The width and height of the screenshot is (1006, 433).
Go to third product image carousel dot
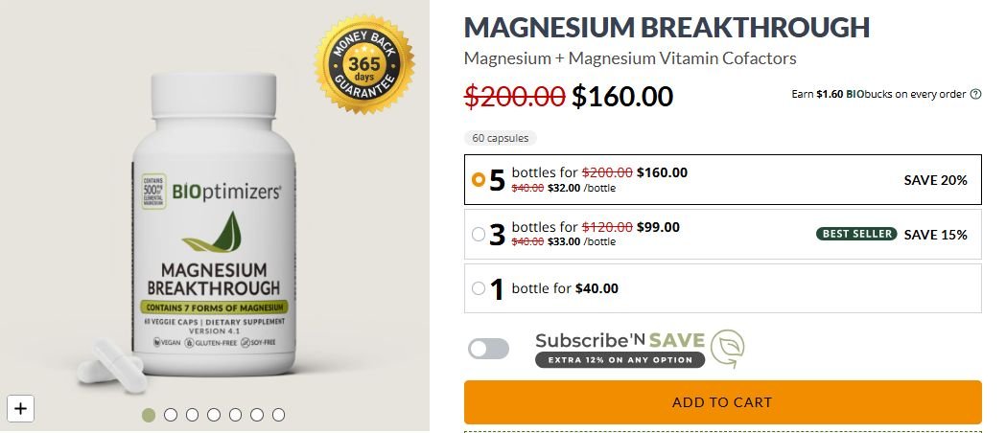[193, 415]
